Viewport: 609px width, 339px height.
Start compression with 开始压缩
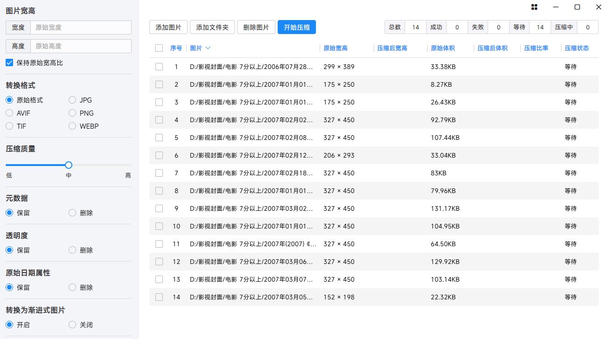(297, 27)
